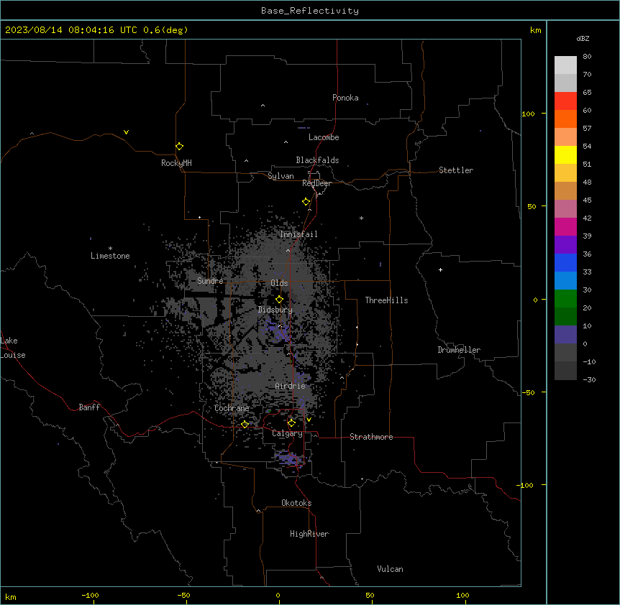Select the yellow diamond marker below Cochrane

point(245,425)
